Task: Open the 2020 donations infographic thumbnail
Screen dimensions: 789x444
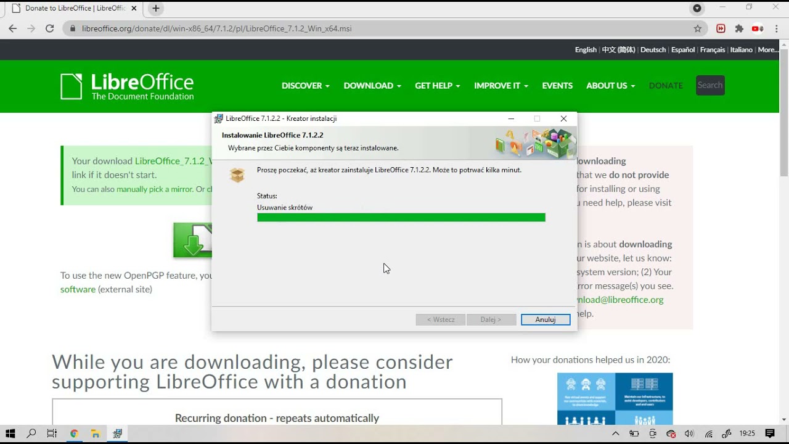Action: (615, 398)
